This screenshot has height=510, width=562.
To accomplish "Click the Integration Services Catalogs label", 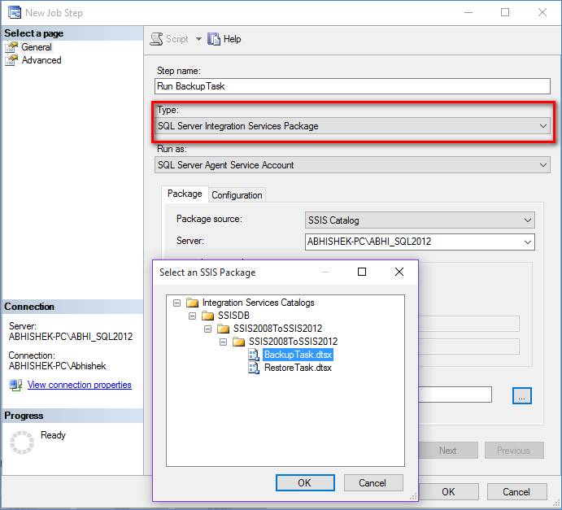I will click(x=259, y=303).
